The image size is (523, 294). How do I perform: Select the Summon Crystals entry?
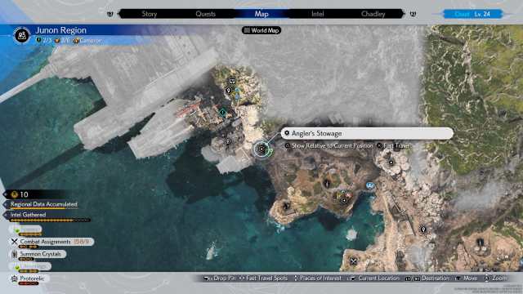click(x=38, y=254)
